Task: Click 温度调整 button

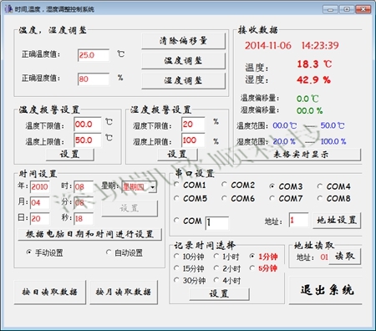Action: (183, 61)
